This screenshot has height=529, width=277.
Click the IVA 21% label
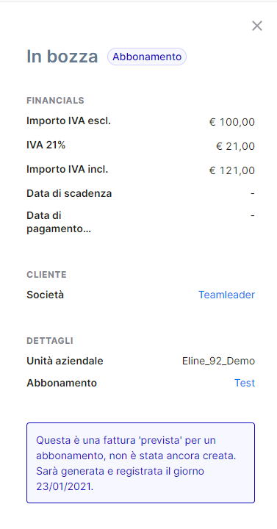click(x=46, y=145)
